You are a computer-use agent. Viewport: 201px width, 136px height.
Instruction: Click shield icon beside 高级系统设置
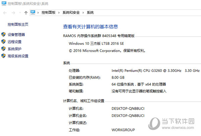(3, 56)
